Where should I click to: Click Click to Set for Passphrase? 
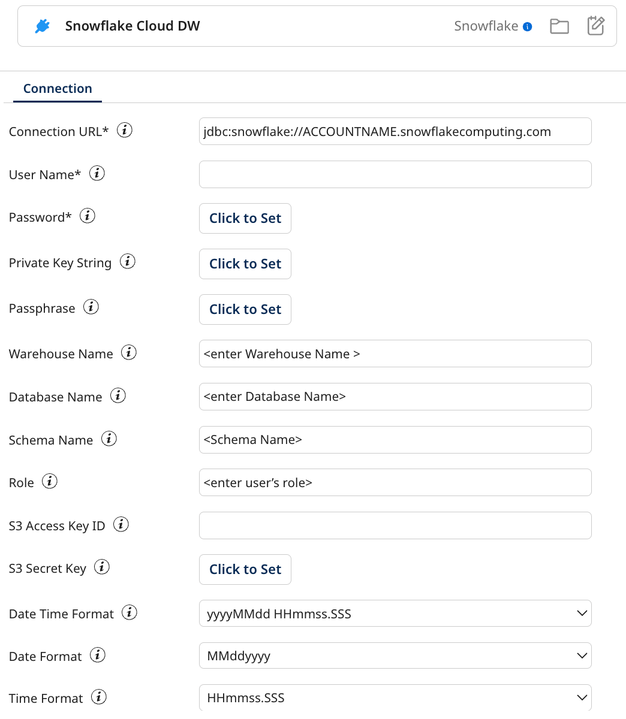[x=245, y=309]
